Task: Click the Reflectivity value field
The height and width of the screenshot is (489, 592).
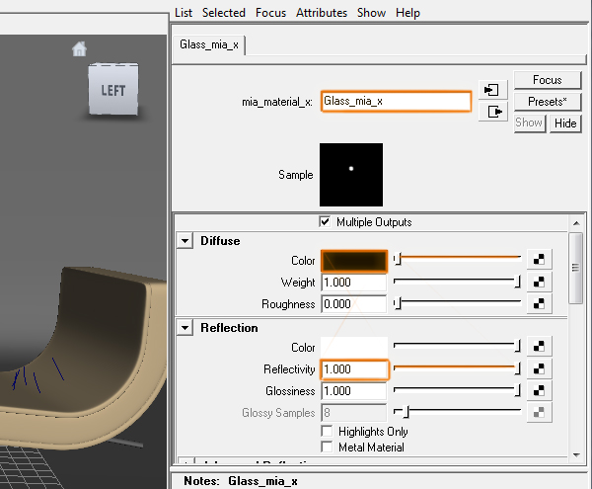Action: click(x=354, y=369)
